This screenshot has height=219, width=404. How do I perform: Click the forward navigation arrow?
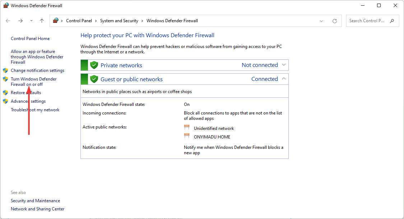click(x=20, y=21)
